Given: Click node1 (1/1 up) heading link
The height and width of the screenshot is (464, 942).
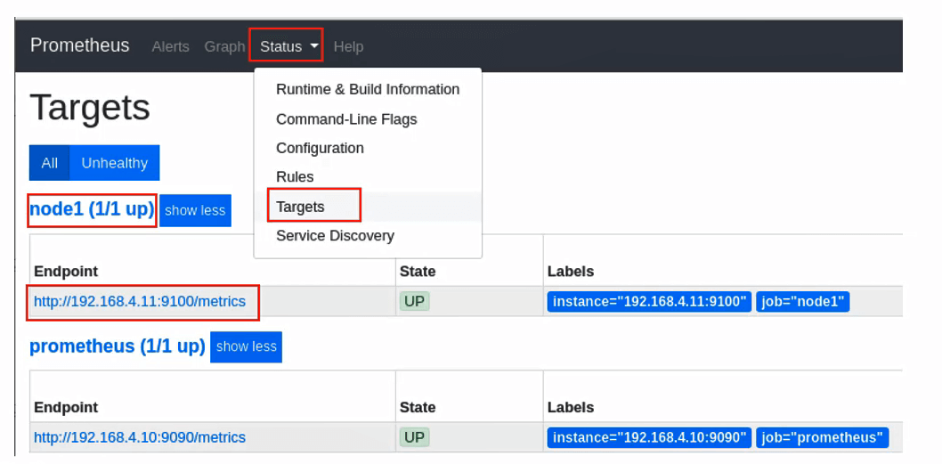Looking at the screenshot, I should click(x=92, y=210).
